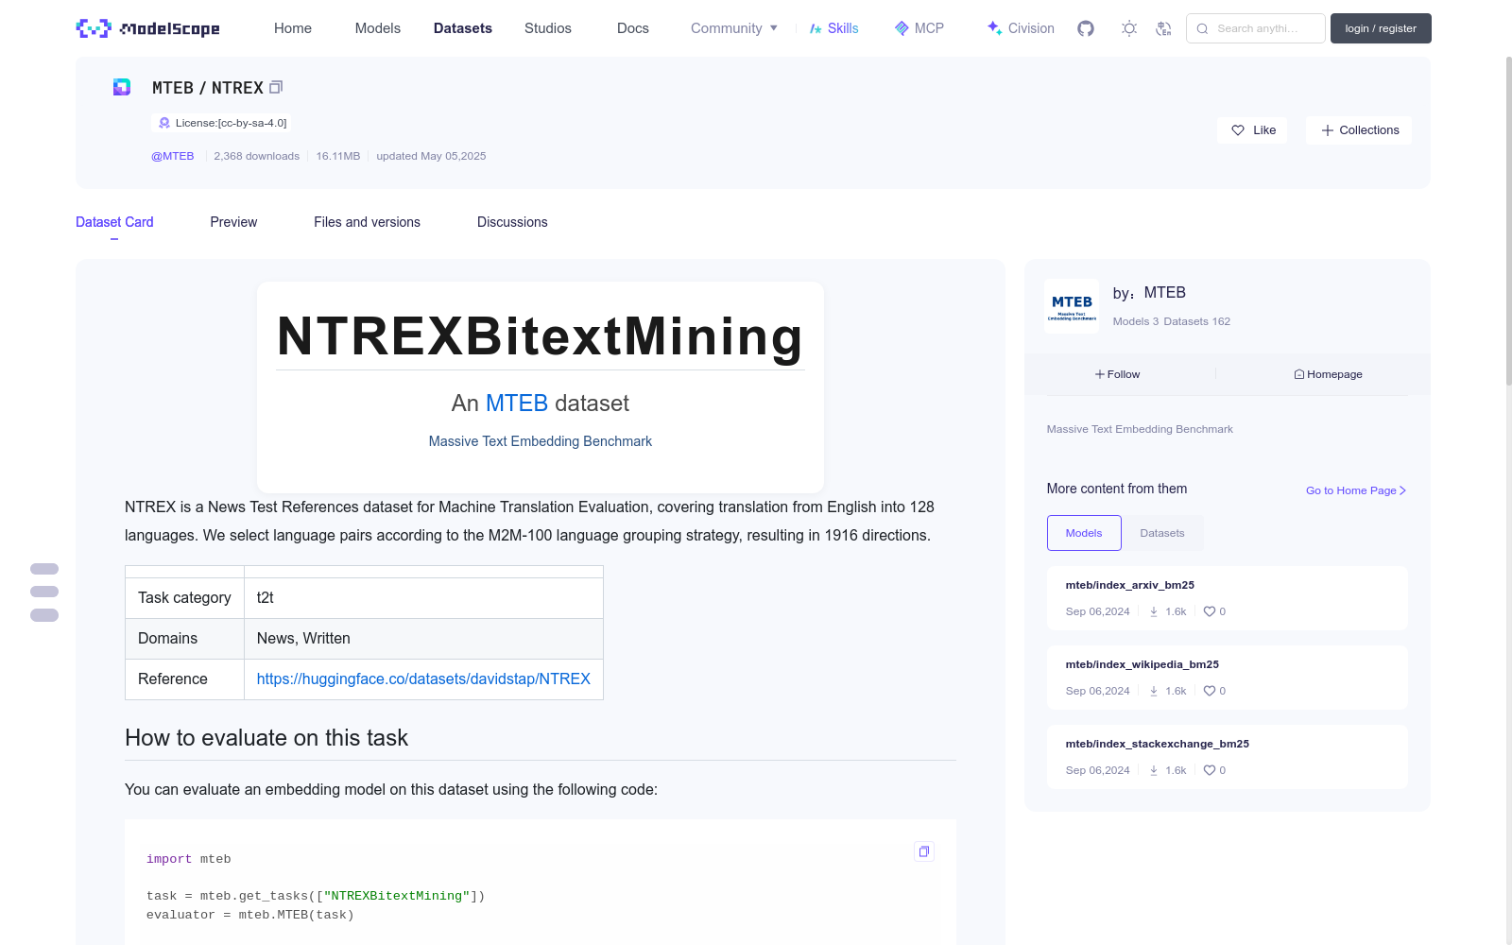Expand the Community dropdown menu
The width and height of the screenshot is (1512, 945).
click(734, 28)
